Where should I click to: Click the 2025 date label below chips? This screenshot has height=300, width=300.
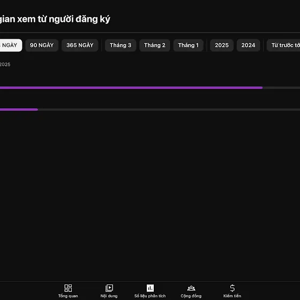click(x=5, y=64)
